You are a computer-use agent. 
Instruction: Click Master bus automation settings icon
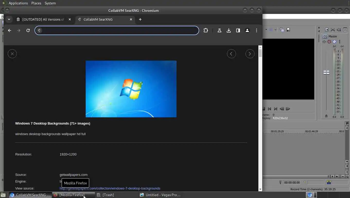[x=340, y=42]
